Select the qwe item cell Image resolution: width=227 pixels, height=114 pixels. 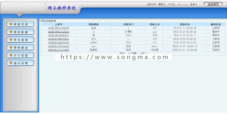(x=94, y=46)
